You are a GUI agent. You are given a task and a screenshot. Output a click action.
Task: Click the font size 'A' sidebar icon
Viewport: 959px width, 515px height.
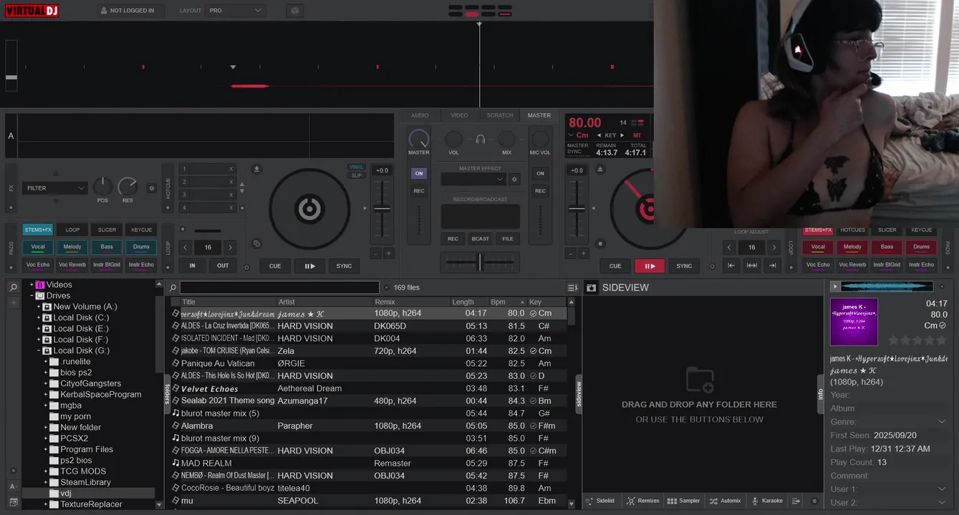(x=14, y=486)
